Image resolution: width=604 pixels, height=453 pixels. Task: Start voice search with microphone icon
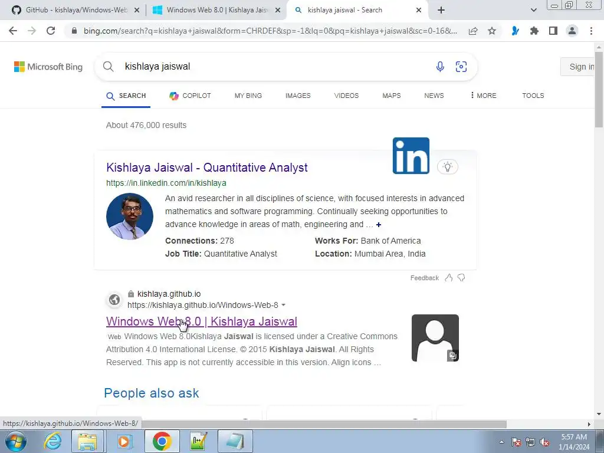[440, 67]
